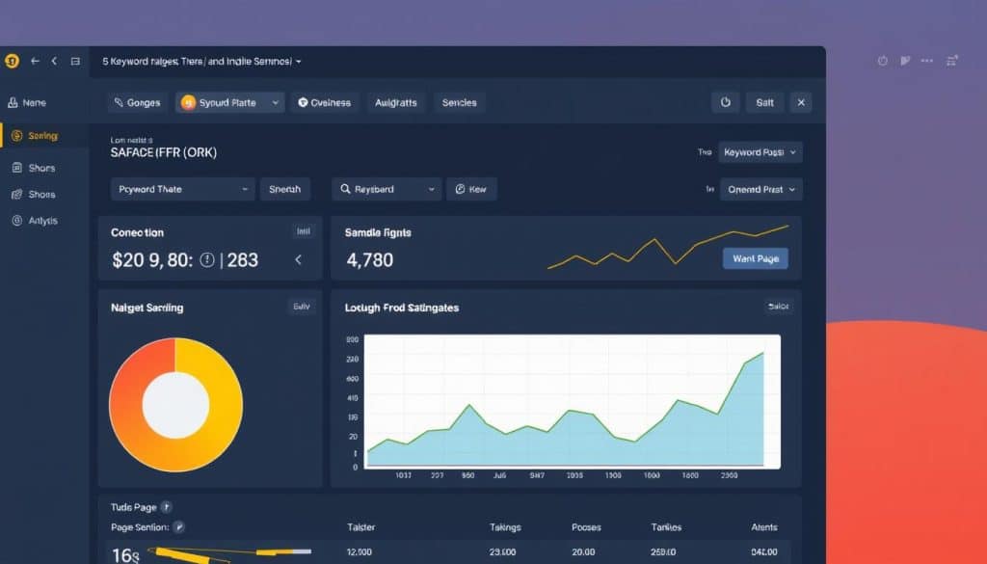
Task: Click the Nene sidebar icon
Action: pos(13,102)
